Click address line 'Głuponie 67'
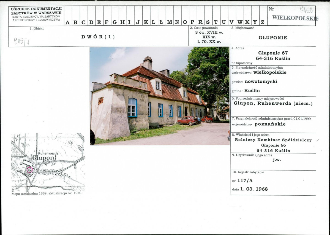 [273, 53]
